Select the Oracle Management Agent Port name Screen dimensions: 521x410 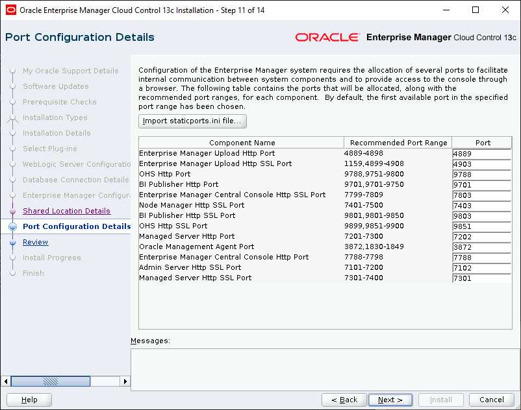(197, 247)
